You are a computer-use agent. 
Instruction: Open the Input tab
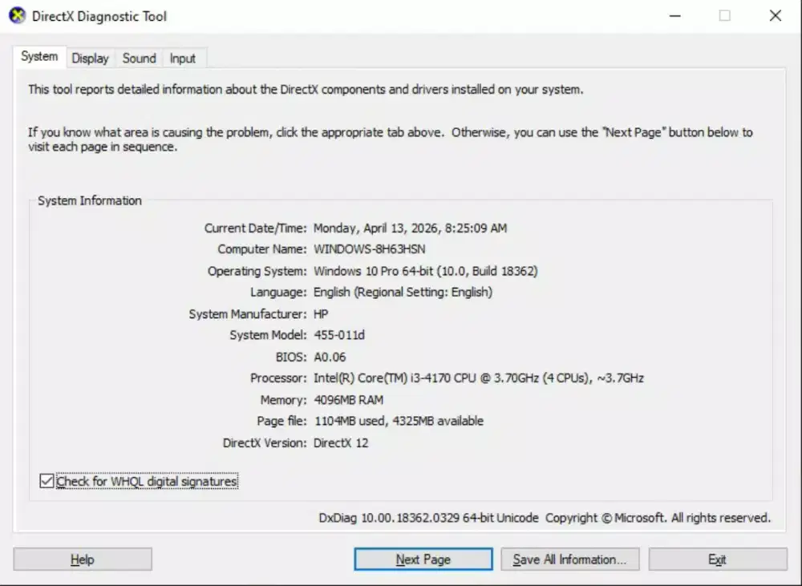183,58
